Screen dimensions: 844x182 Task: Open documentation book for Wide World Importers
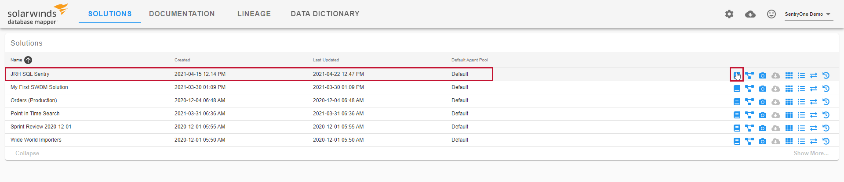(737, 141)
